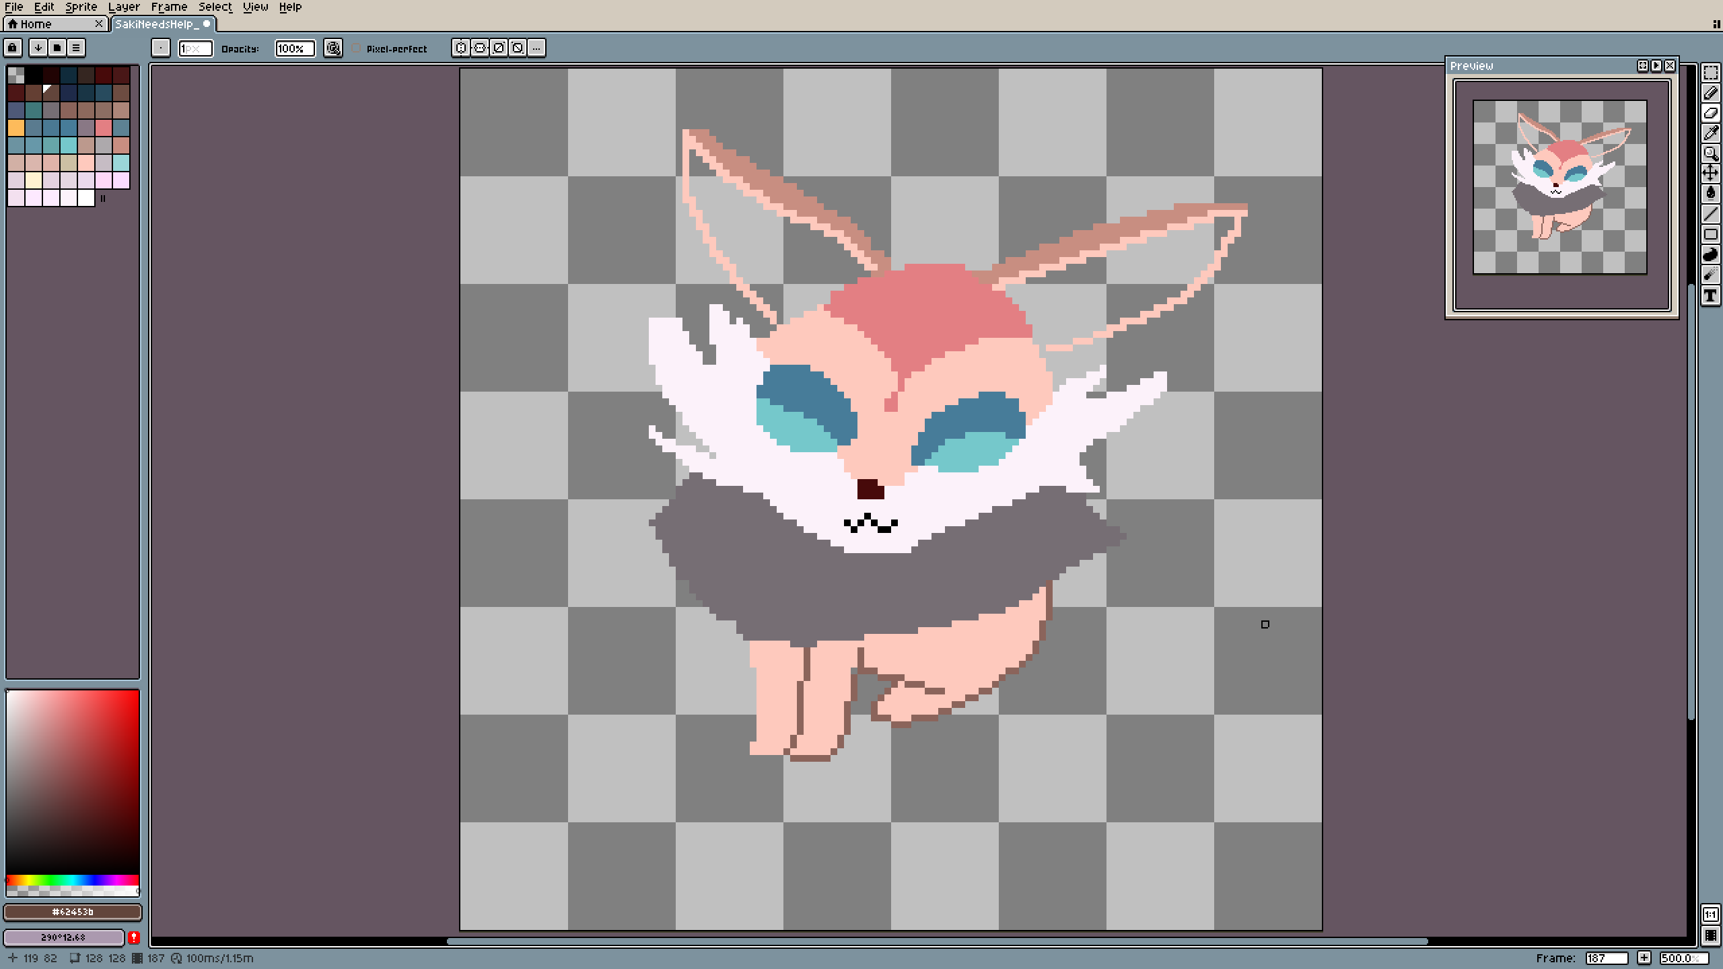Adjust the alpha transparency slider
Viewport: 1723px width, 969px height.
tap(73, 891)
